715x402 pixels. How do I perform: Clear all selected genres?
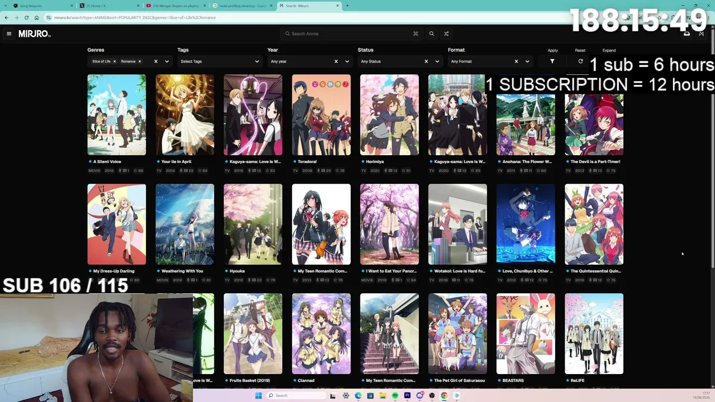point(156,61)
